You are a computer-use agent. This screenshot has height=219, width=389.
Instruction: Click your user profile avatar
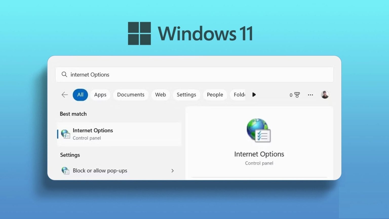pos(325,95)
